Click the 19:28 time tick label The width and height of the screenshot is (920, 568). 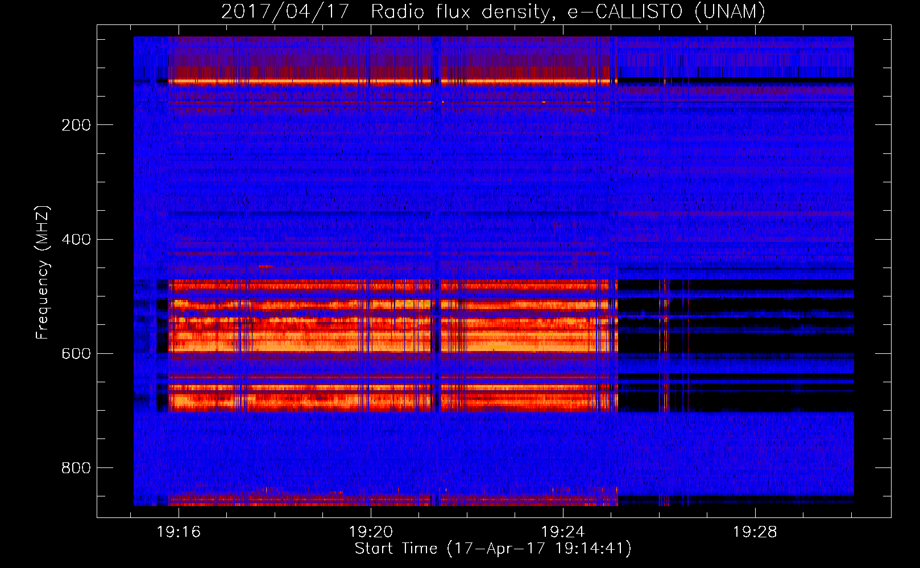(755, 532)
